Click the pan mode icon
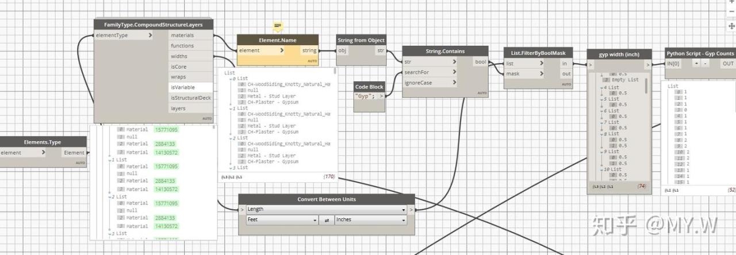Screen dimensions: 736x255 tap(731, 26)
